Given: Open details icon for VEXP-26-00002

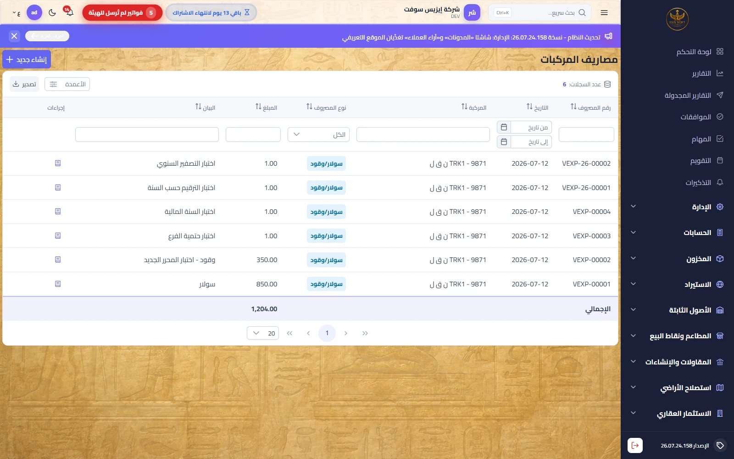Looking at the screenshot, I should click(58, 163).
